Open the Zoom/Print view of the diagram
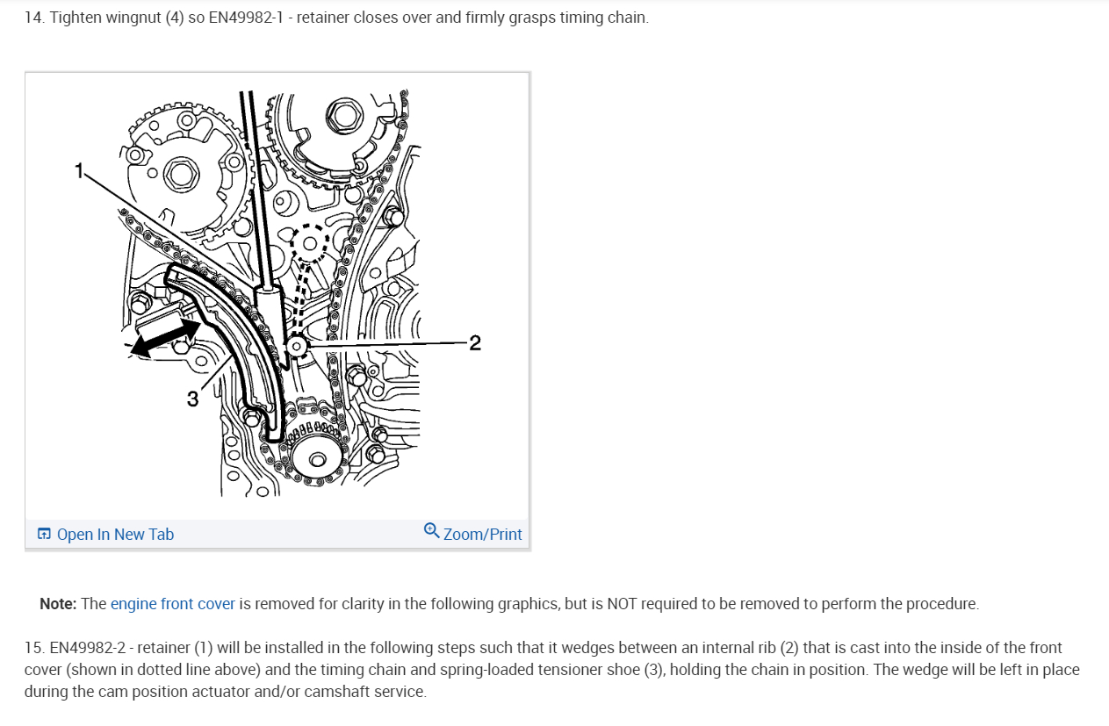Screen dimensions: 1109x726 472,533
